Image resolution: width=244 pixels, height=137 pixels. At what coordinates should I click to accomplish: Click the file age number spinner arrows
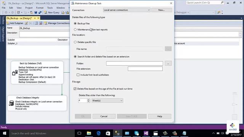point(88,100)
